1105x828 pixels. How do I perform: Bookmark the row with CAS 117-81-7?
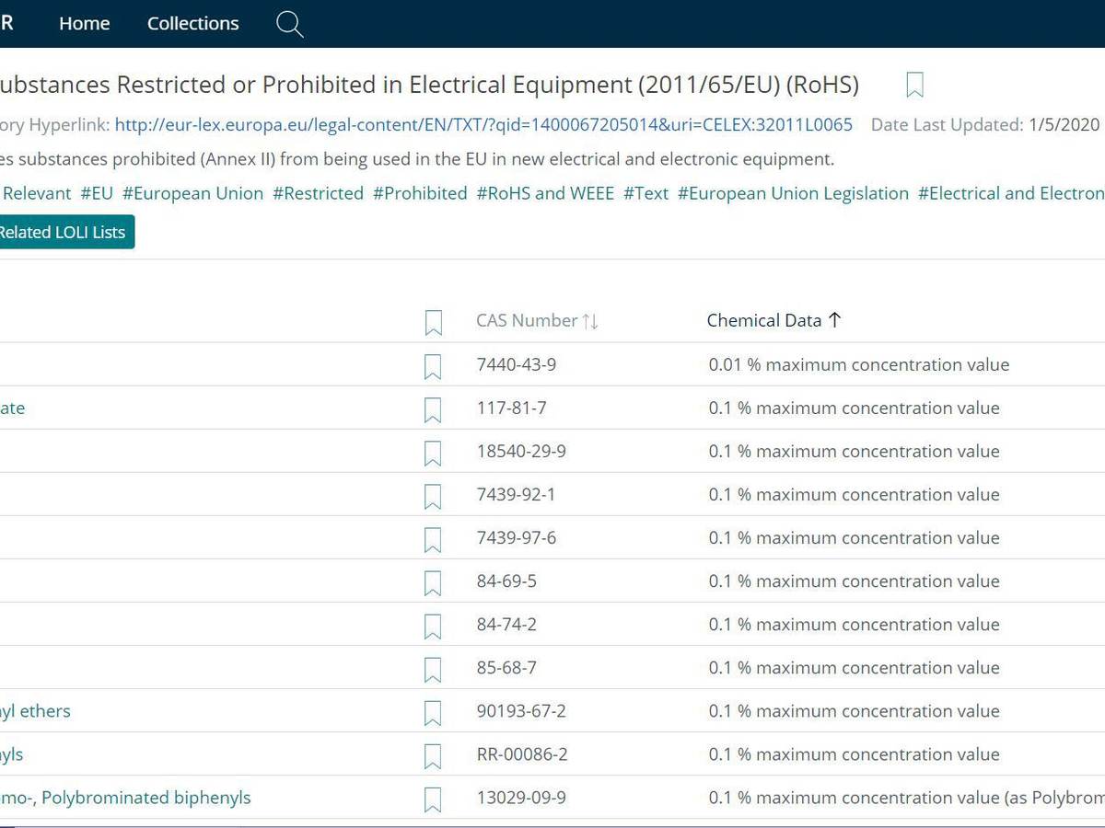433,409
